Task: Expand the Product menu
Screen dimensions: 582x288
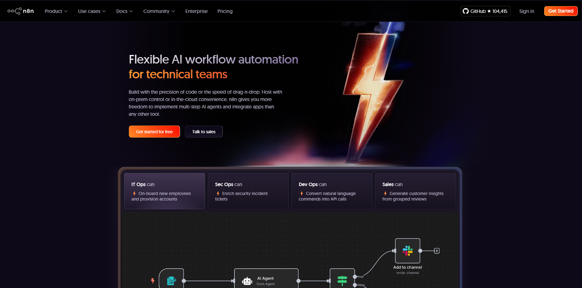Action: [56, 11]
